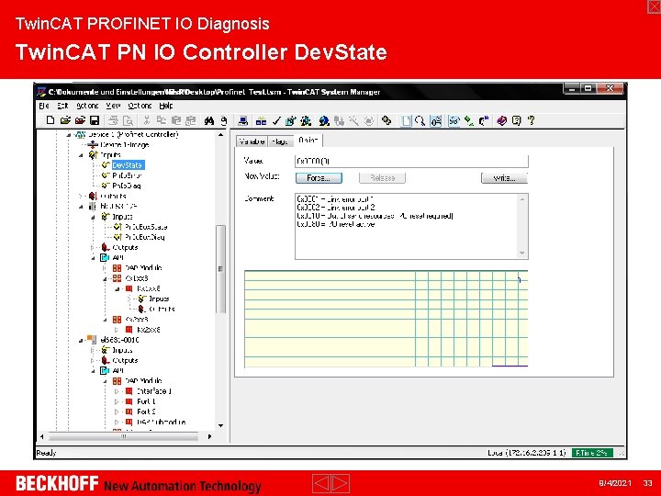The height and width of the screenshot is (496, 661).
Task: Click the tree horizontal scroll left arrow
Action: coord(41,436)
